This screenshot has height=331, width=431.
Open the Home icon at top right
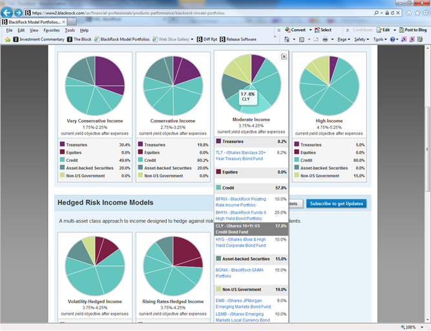[x=409, y=13]
